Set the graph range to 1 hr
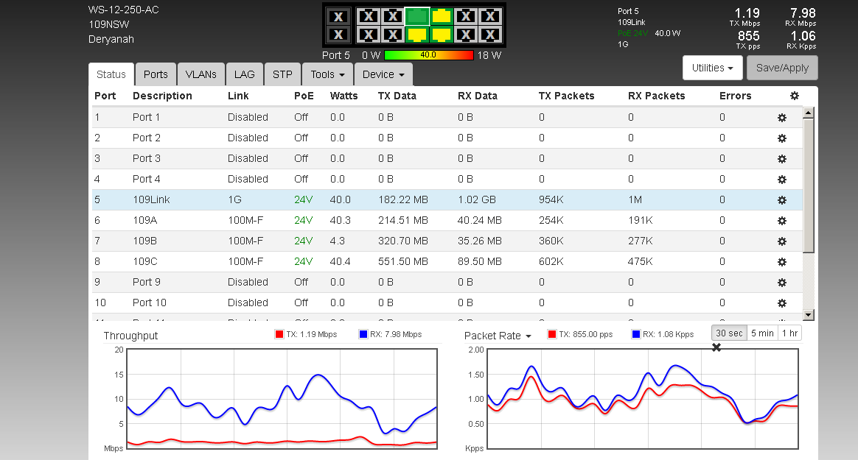Viewport: 858px width, 460px height. pyautogui.click(x=789, y=333)
